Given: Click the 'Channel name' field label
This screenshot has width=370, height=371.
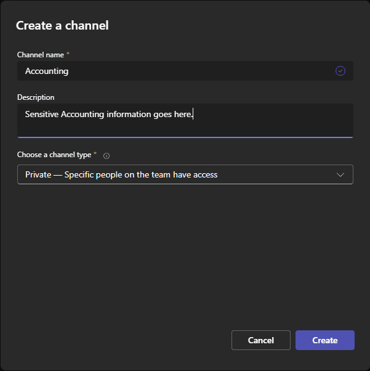Looking at the screenshot, I should [41, 55].
